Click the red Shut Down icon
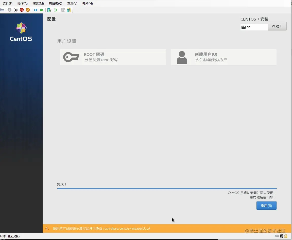The height and width of the screenshot is (240, 292). click(22, 10)
